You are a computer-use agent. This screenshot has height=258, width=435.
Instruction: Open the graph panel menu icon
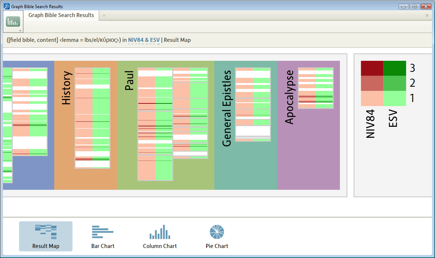pyautogui.click(x=13, y=22)
